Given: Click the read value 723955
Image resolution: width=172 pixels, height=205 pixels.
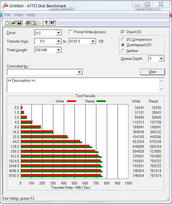Looking at the screenshot, I should click(x=156, y=151).
